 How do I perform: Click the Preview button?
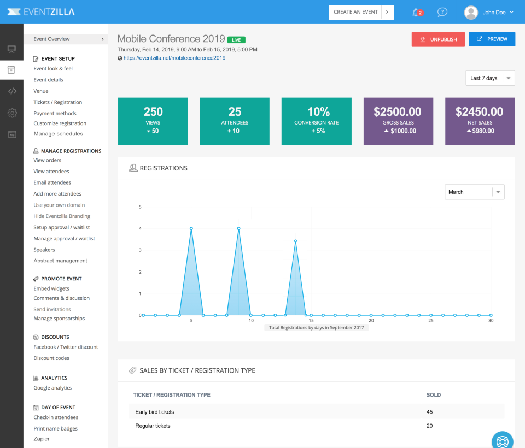(492, 39)
